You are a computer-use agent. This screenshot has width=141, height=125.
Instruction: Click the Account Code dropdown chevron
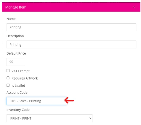(x=65, y=101)
